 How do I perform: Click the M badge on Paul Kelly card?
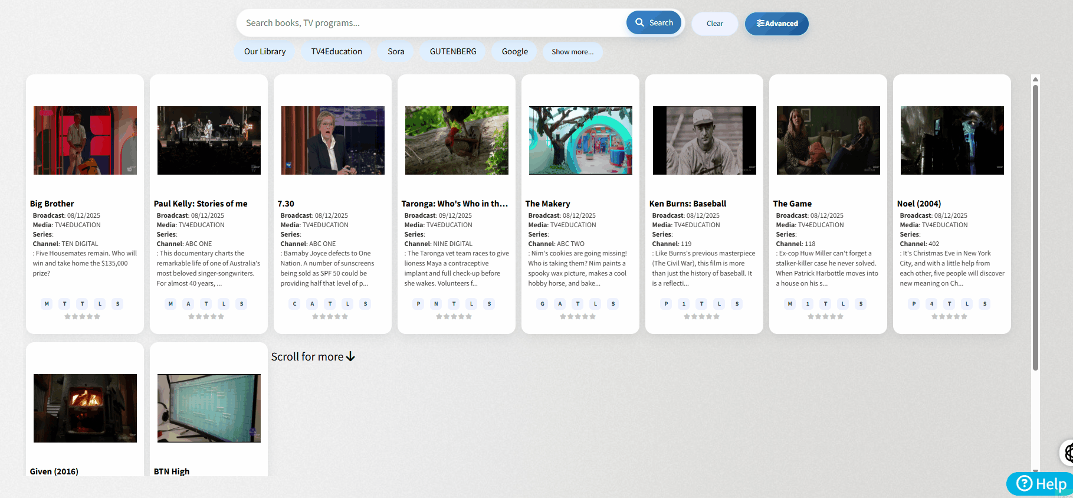point(170,304)
